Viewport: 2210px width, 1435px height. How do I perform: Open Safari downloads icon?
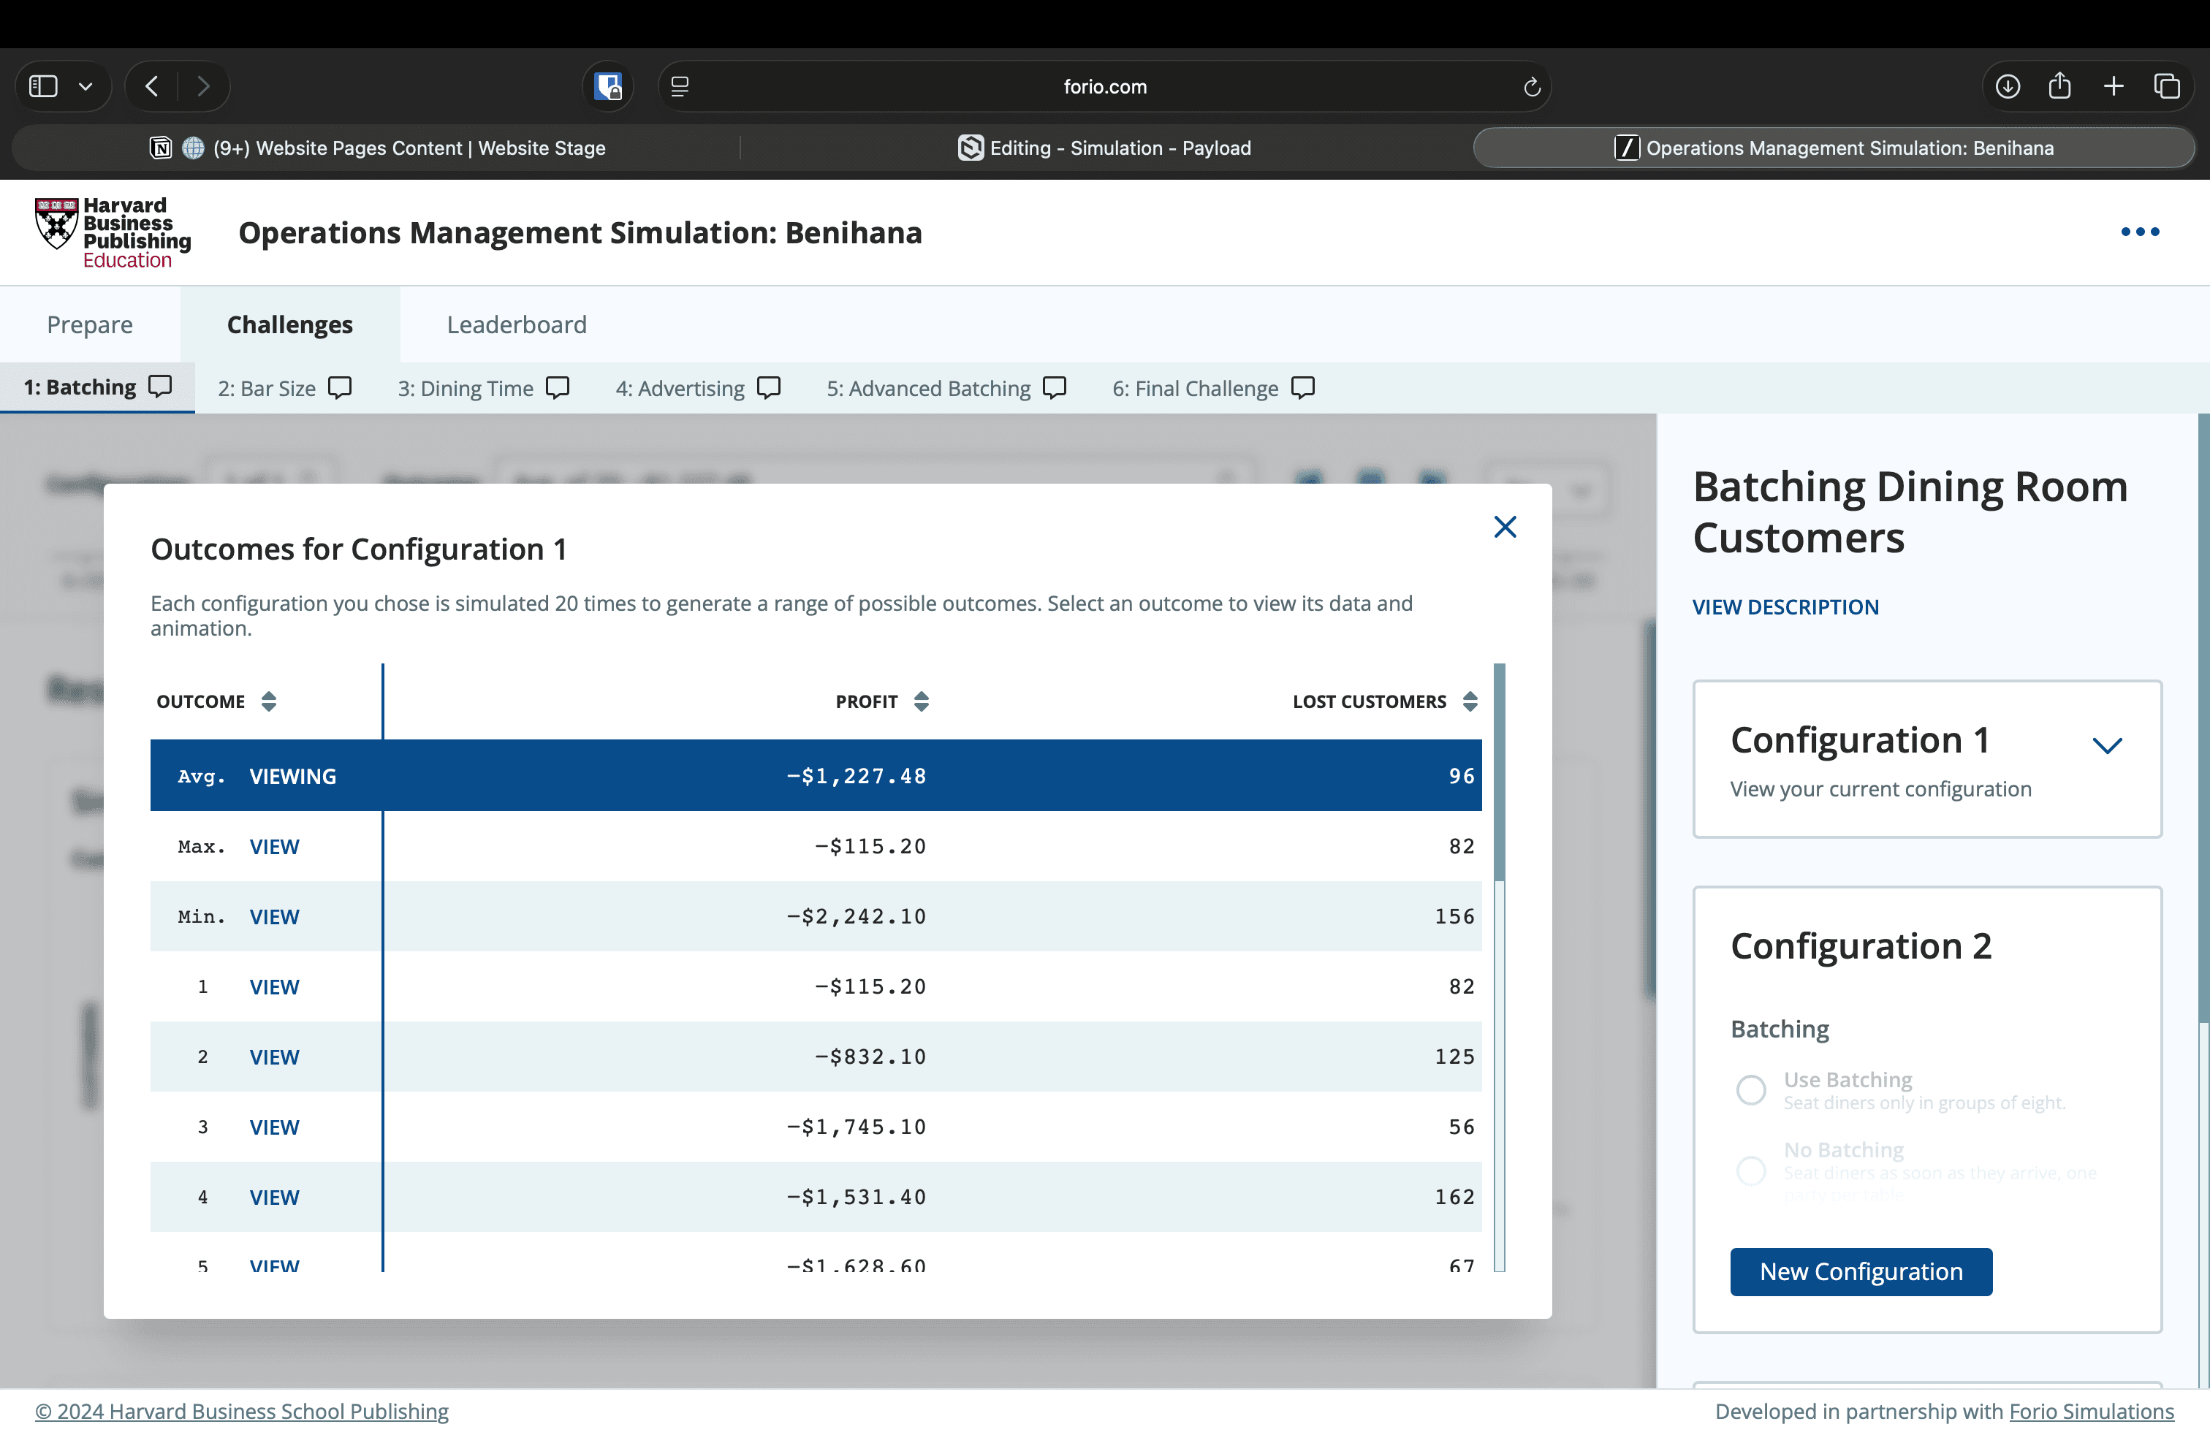(x=2007, y=86)
